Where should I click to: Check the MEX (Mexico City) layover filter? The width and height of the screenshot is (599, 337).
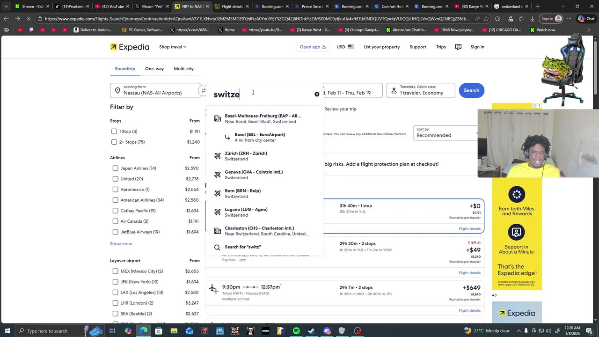tap(115, 271)
